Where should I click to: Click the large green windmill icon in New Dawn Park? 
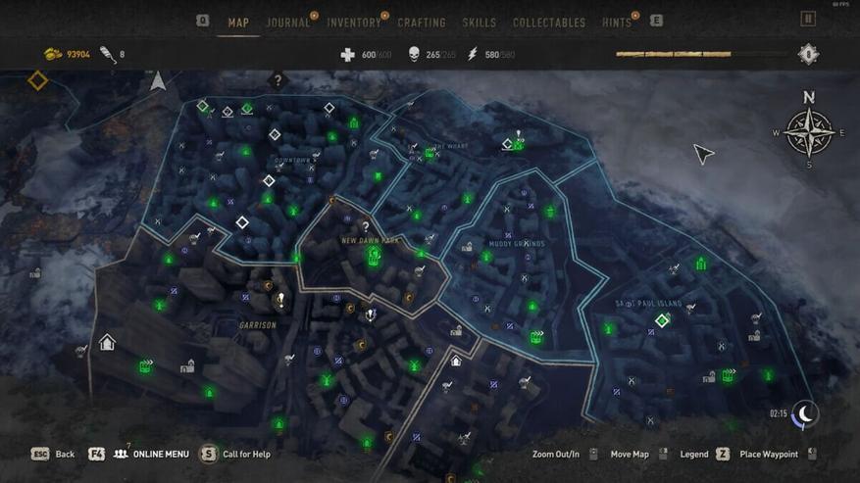tap(374, 256)
